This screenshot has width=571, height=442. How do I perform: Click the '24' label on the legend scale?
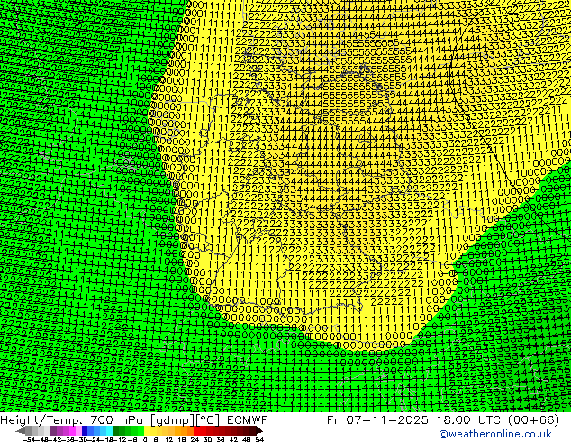pyautogui.click(x=195, y=439)
